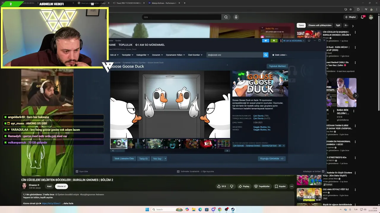This screenshot has height=213, width=380.
Task: Dislike the video with thumbs down
Action: (232, 186)
